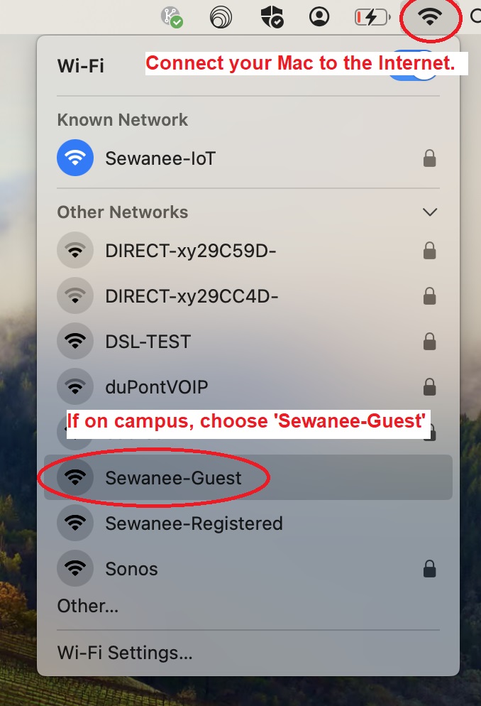Click Other… to join another network
Screen dimensions: 481x706
(x=88, y=606)
